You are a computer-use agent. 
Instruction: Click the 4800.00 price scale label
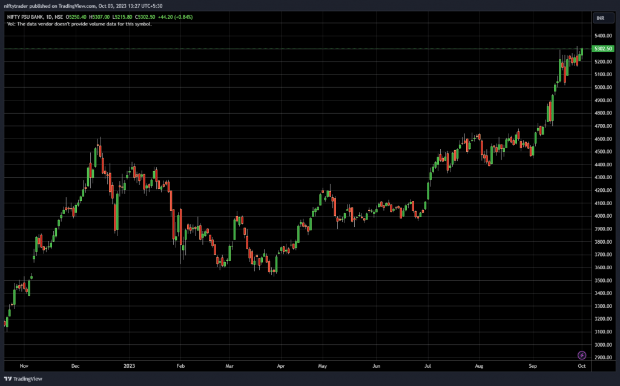(x=603, y=113)
